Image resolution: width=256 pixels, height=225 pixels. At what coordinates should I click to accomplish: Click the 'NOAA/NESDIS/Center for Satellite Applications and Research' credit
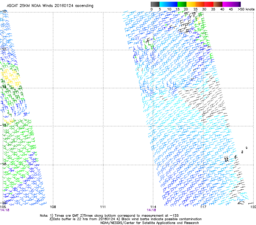point(149,223)
